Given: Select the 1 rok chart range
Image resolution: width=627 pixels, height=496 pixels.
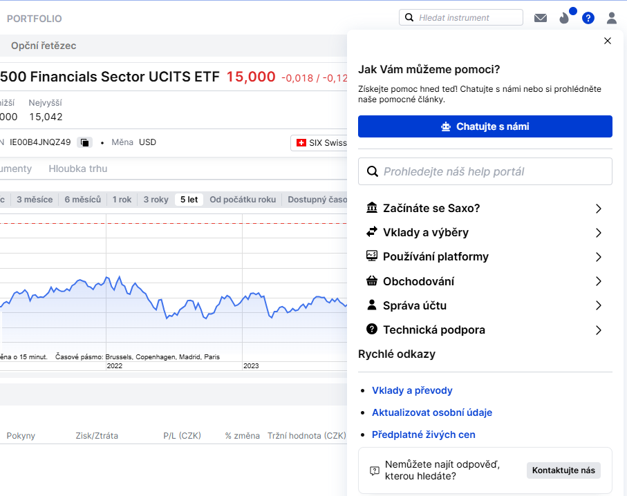Looking at the screenshot, I should [x=122, y=200].
